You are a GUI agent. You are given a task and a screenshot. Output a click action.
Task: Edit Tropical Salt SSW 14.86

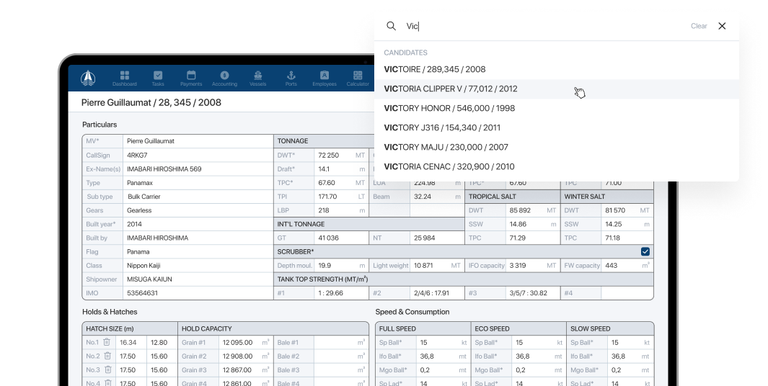(x=533, y=224)
